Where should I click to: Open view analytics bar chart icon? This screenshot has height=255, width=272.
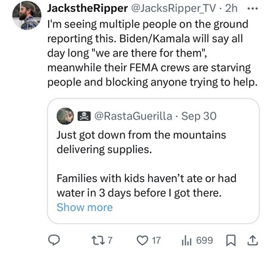pos(186,241)
